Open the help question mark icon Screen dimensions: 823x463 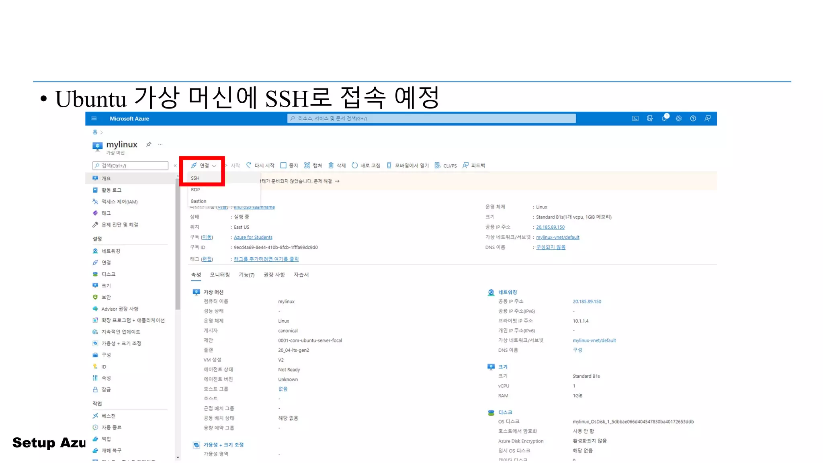pos(693,119)
